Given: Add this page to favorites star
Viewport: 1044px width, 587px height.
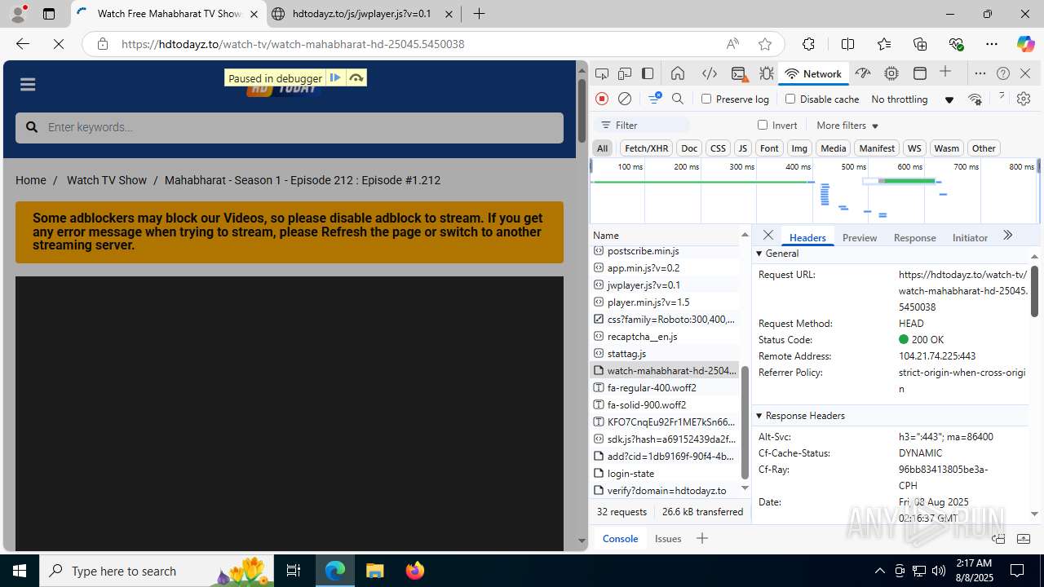Looking at the screenshot, I should tap(764, 44).
